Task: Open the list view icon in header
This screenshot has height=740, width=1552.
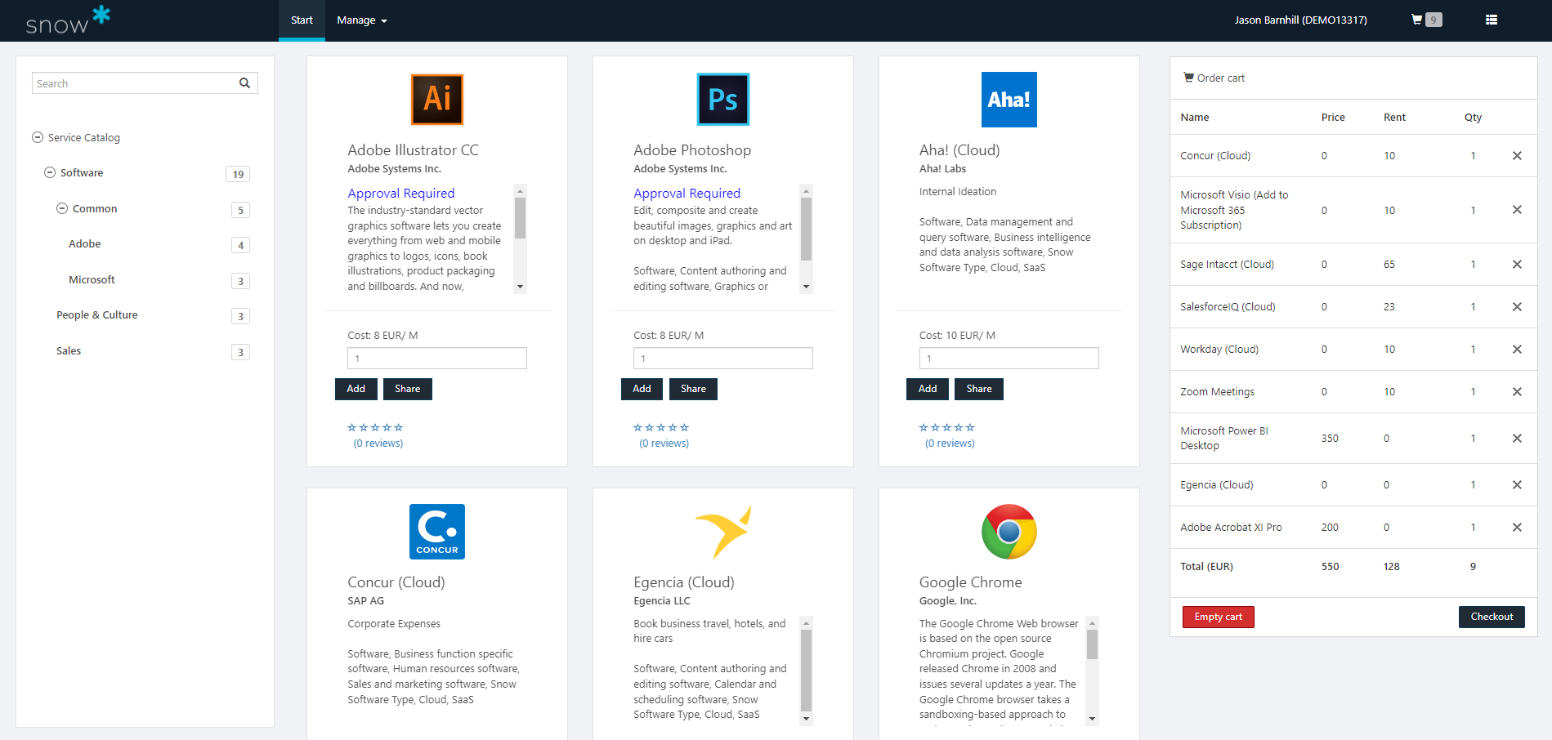Action: coord(1492,20)
